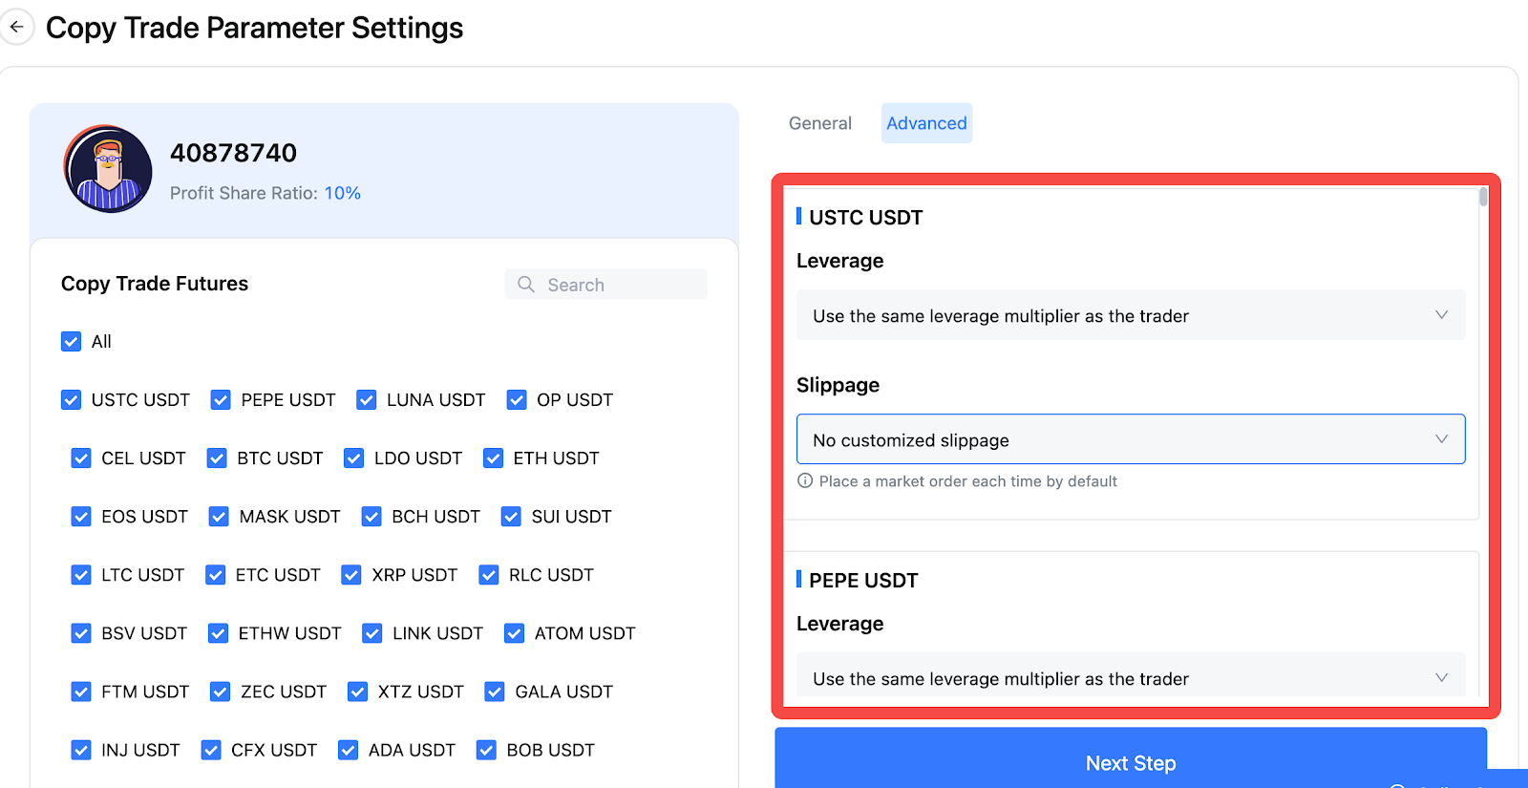This screenshot has width=1528, height=788.
Task: Toggle INJ USDT checkbox
Action: (x=81, y=750)
